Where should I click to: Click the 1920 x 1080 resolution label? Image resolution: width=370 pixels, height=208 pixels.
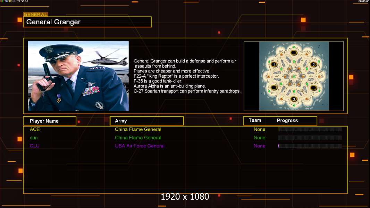pos(185,197)
